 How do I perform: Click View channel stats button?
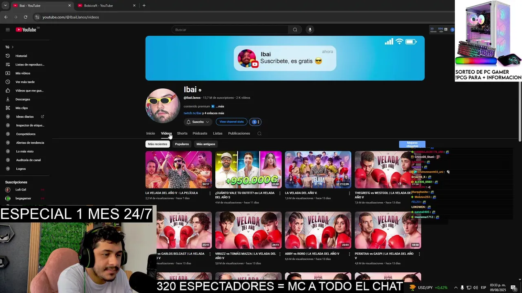point(232,122)
